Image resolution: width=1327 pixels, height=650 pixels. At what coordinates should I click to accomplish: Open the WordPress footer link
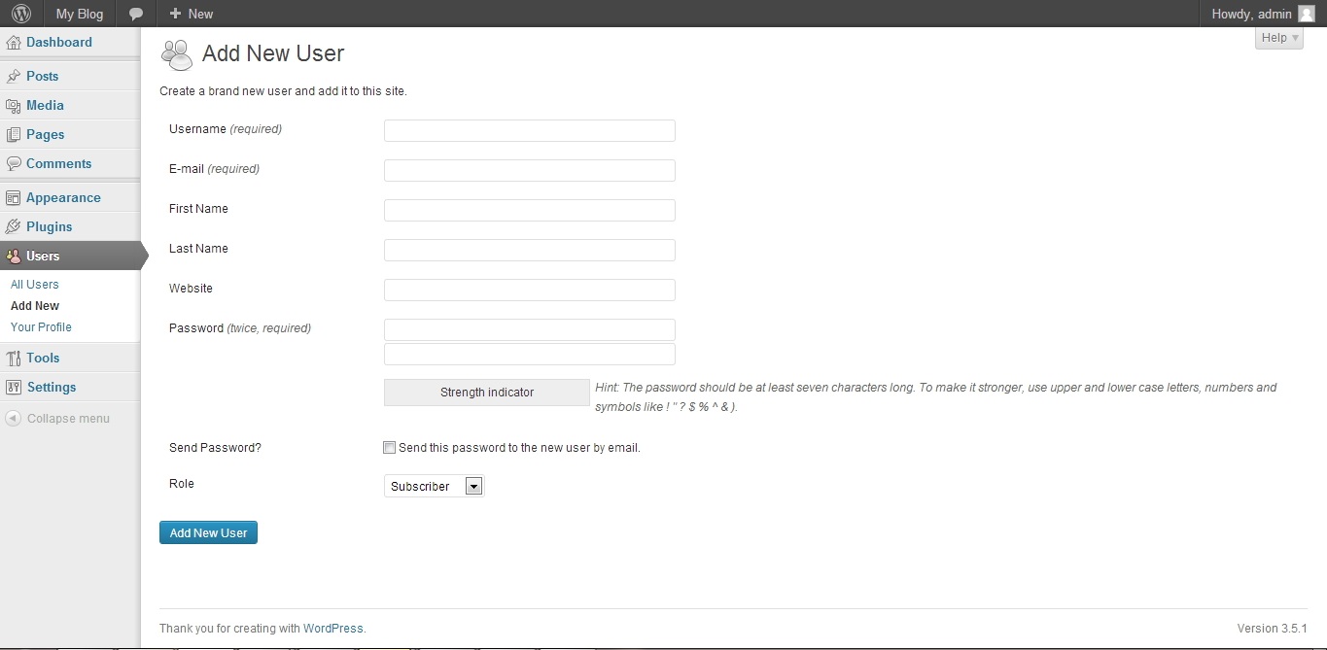coord(332,629)
